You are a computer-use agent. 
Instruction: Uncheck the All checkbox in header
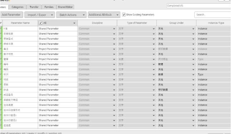click(x=40, y=23)
